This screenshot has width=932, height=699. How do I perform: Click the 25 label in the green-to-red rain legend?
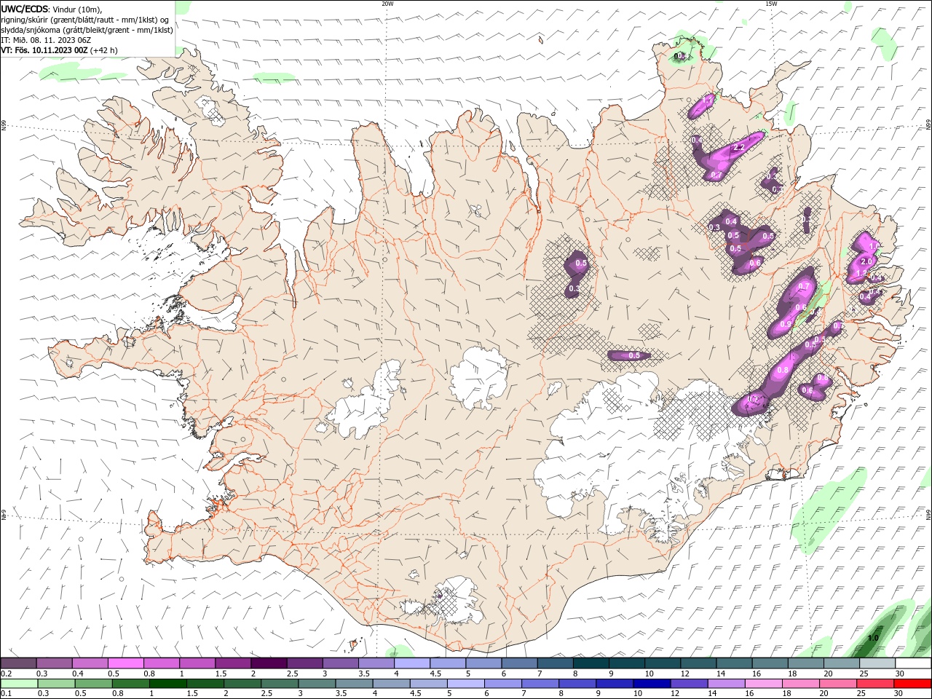[x=863, y=694]
